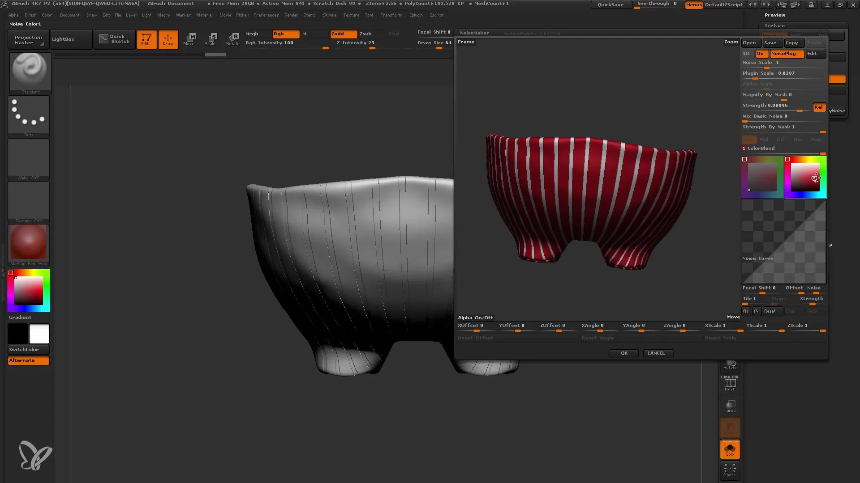Open the Noise Curve expander
Image resolution: width=860 pixels, height=483 pixels.
pos(758,258)
